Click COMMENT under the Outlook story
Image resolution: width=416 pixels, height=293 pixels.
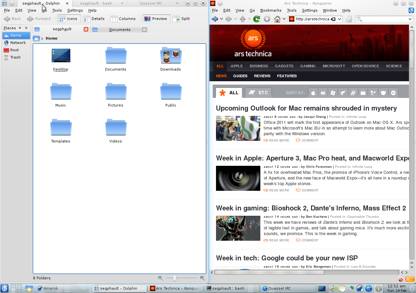coord(307,141)
